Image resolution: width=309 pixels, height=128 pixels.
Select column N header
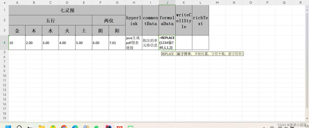[234, 3]
